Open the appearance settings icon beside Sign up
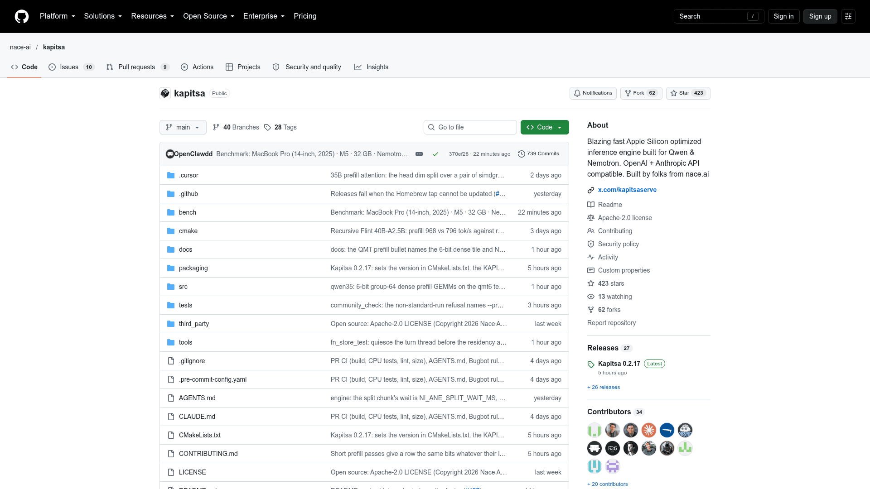Image resolution: width=870 pixels, height=489 pixels. (848, 16)
